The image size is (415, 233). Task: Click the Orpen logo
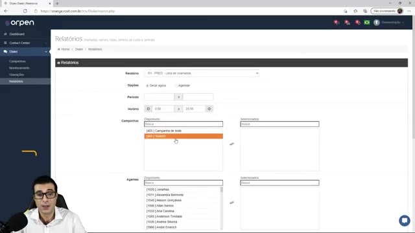[19, 23]
